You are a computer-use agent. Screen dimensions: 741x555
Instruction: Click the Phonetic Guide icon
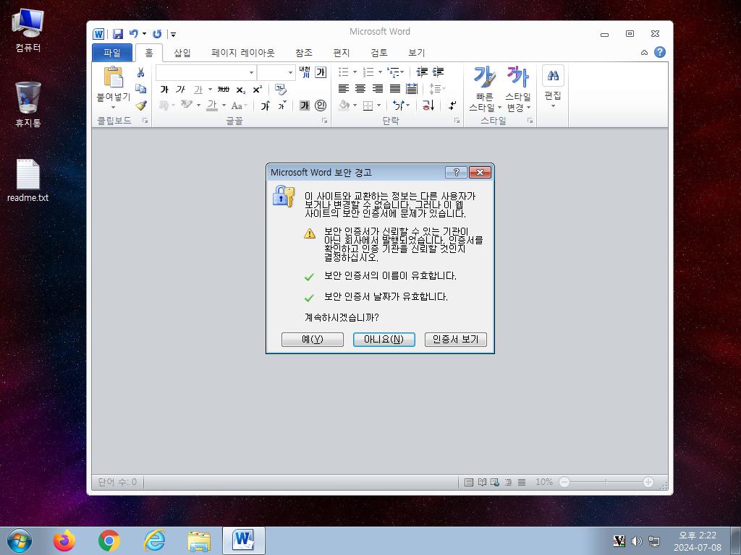coord(305,72)
